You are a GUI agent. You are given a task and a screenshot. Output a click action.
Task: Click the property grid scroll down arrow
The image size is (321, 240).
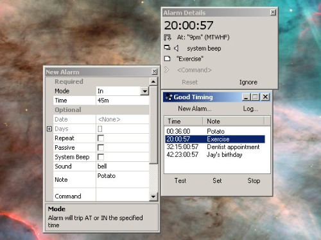tap(153, 196)
